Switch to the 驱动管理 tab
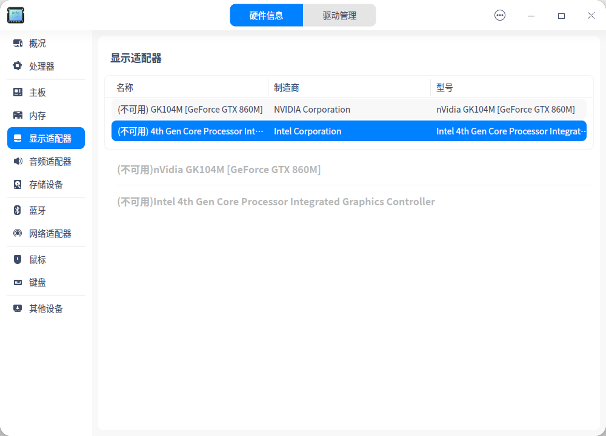The width and height of the screenshot is (606, 436). click(339, 15)
